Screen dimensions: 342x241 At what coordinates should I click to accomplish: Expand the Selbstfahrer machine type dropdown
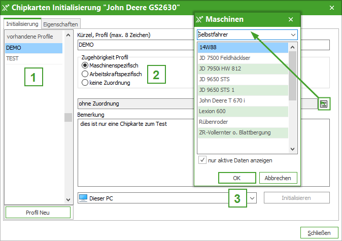[293, 35]
